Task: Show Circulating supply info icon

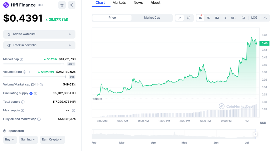Action: [36, 93]
